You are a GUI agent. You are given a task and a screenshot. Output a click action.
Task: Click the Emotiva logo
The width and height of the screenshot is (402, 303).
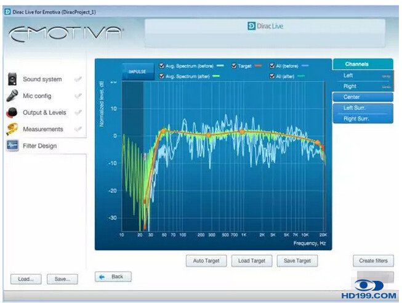65,33
